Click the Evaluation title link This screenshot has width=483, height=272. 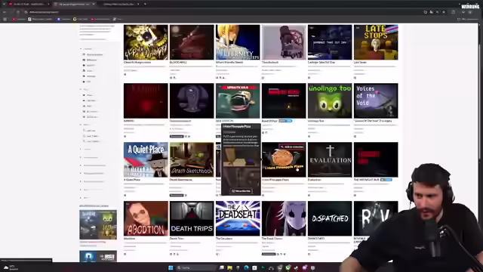click(x=315, y=180)
